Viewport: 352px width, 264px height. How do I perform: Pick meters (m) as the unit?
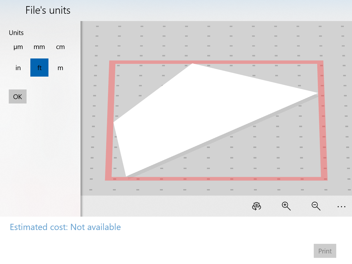click(60, 68)
